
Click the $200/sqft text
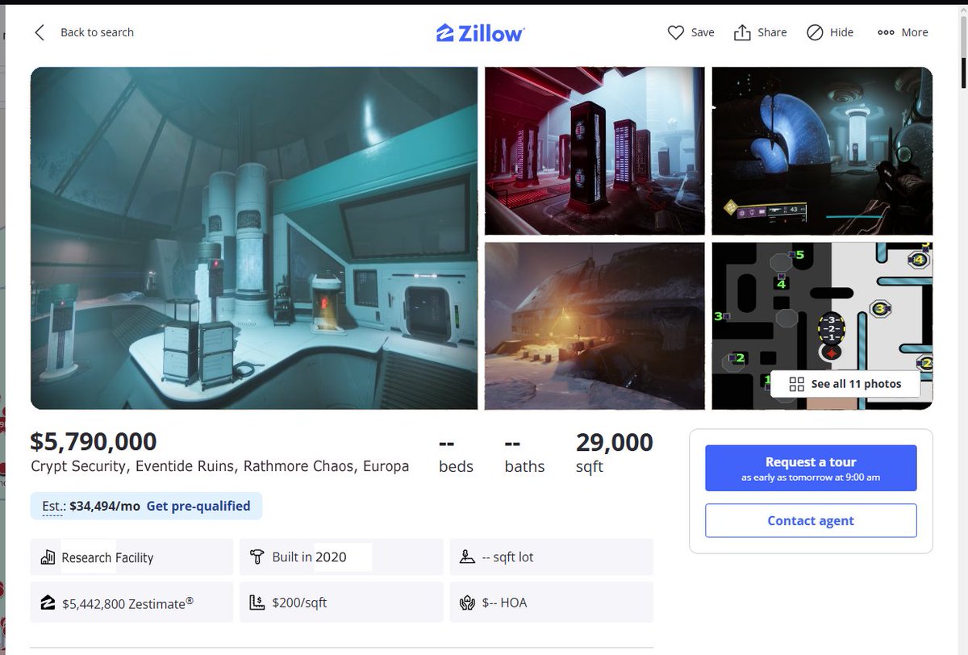[x=299, y=603]
